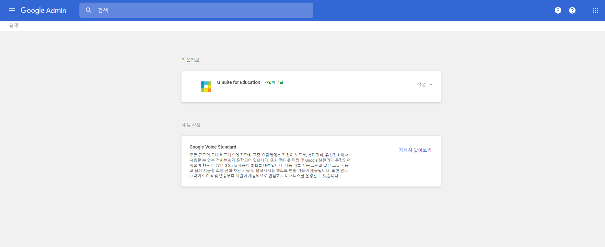
Task: Open the hourglass tasks icon
Action: [558, 10]
